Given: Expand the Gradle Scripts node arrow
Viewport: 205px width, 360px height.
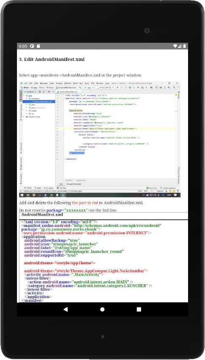Looking at the screenshot, I should click(x=24, y=116).
